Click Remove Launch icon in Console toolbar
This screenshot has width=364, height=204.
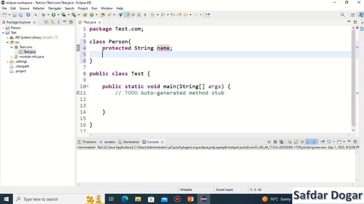point(275,142)
